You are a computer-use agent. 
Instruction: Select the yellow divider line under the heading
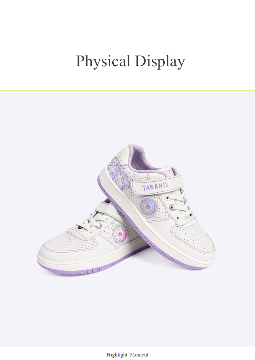127,91
